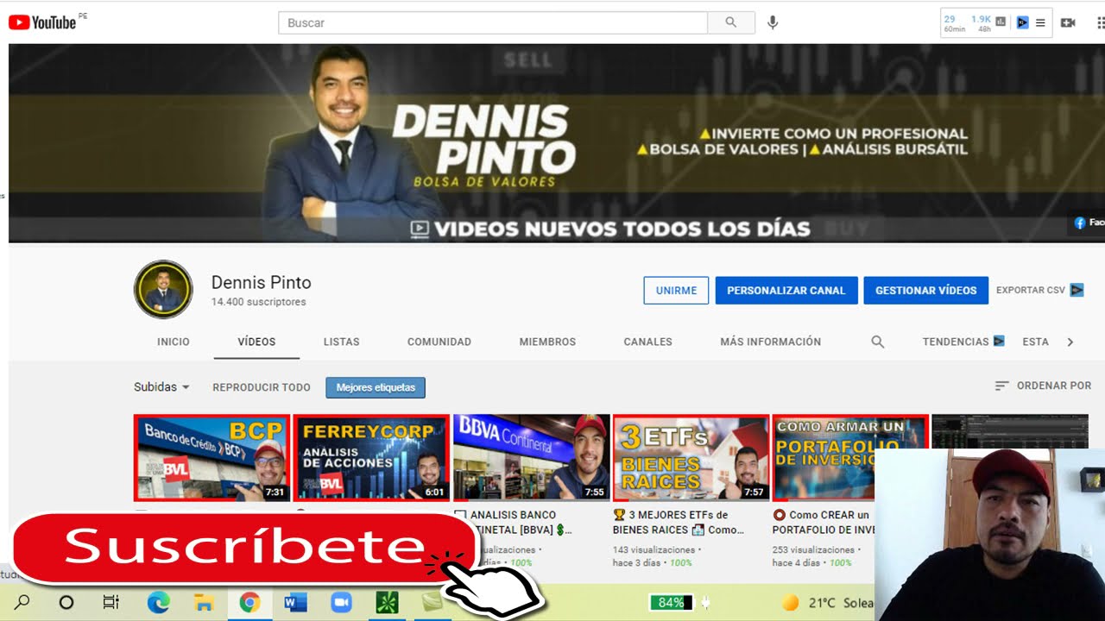The image size is (1105, 621).
Task: Click the 29 views in 60min stat
Action: click(x=954, y=23)
